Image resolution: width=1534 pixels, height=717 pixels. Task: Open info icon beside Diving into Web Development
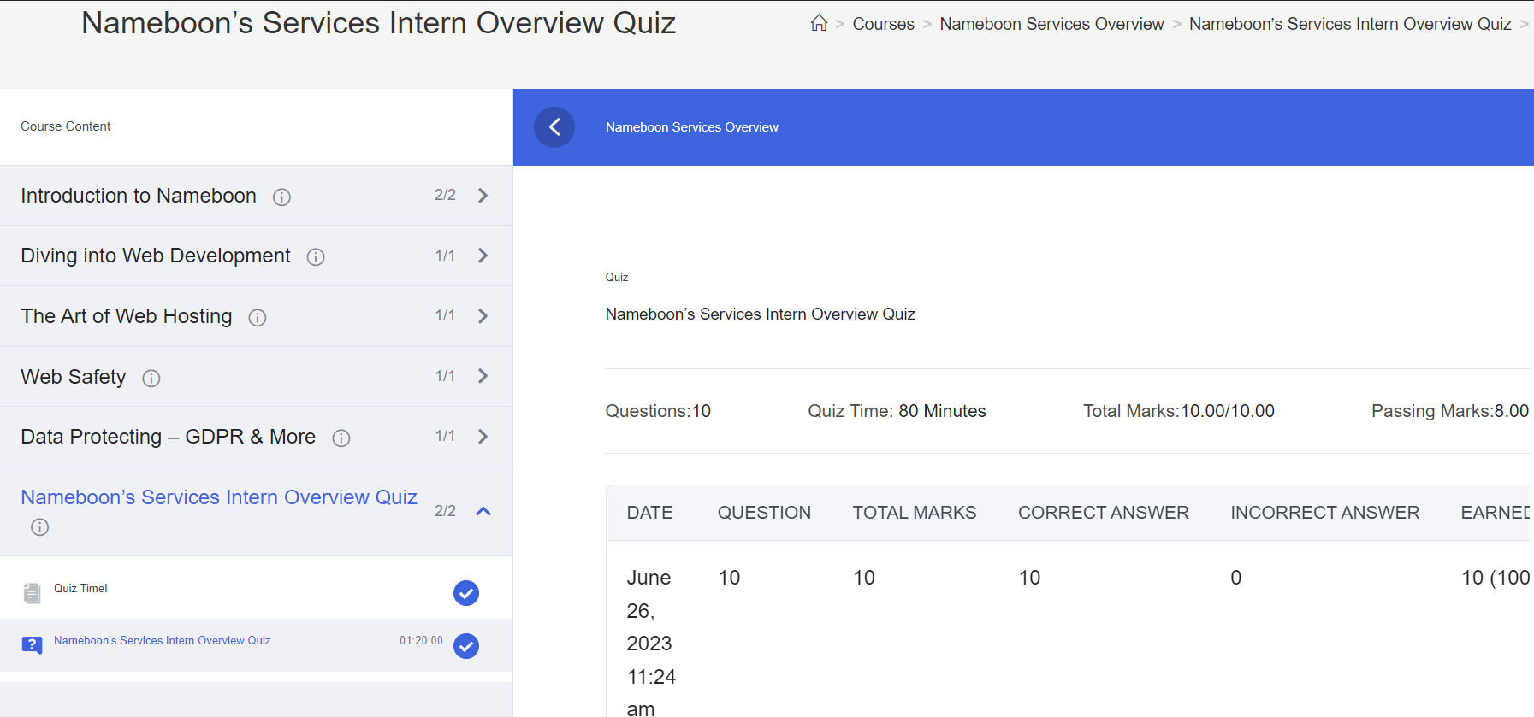pos(316,257)
